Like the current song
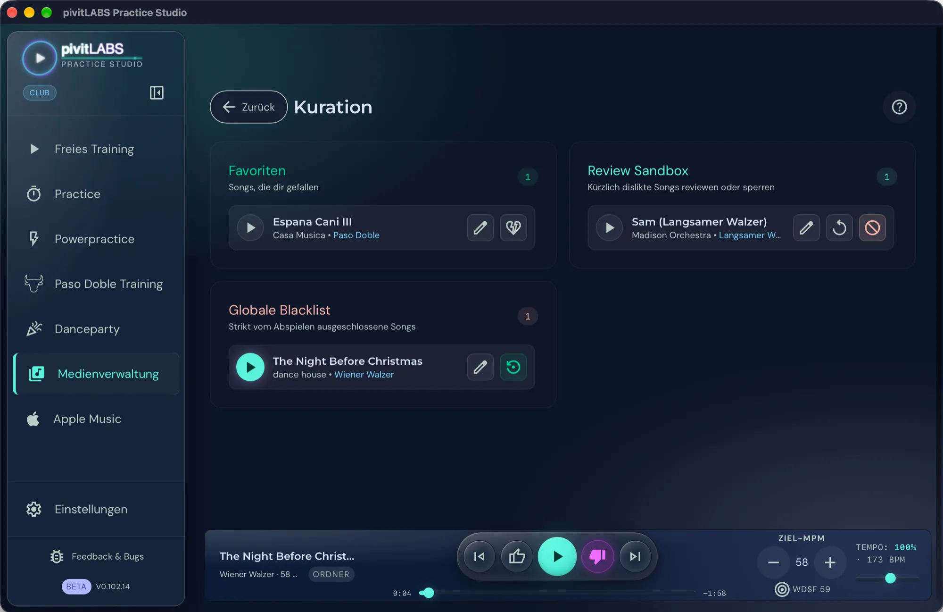The image size is (943, 612). 517,557
